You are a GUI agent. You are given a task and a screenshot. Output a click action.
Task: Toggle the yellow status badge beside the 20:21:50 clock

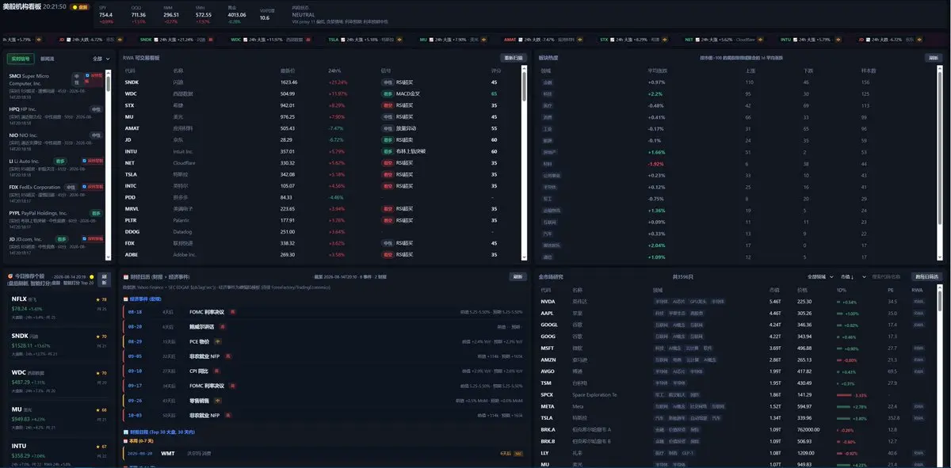pos(80,6)
